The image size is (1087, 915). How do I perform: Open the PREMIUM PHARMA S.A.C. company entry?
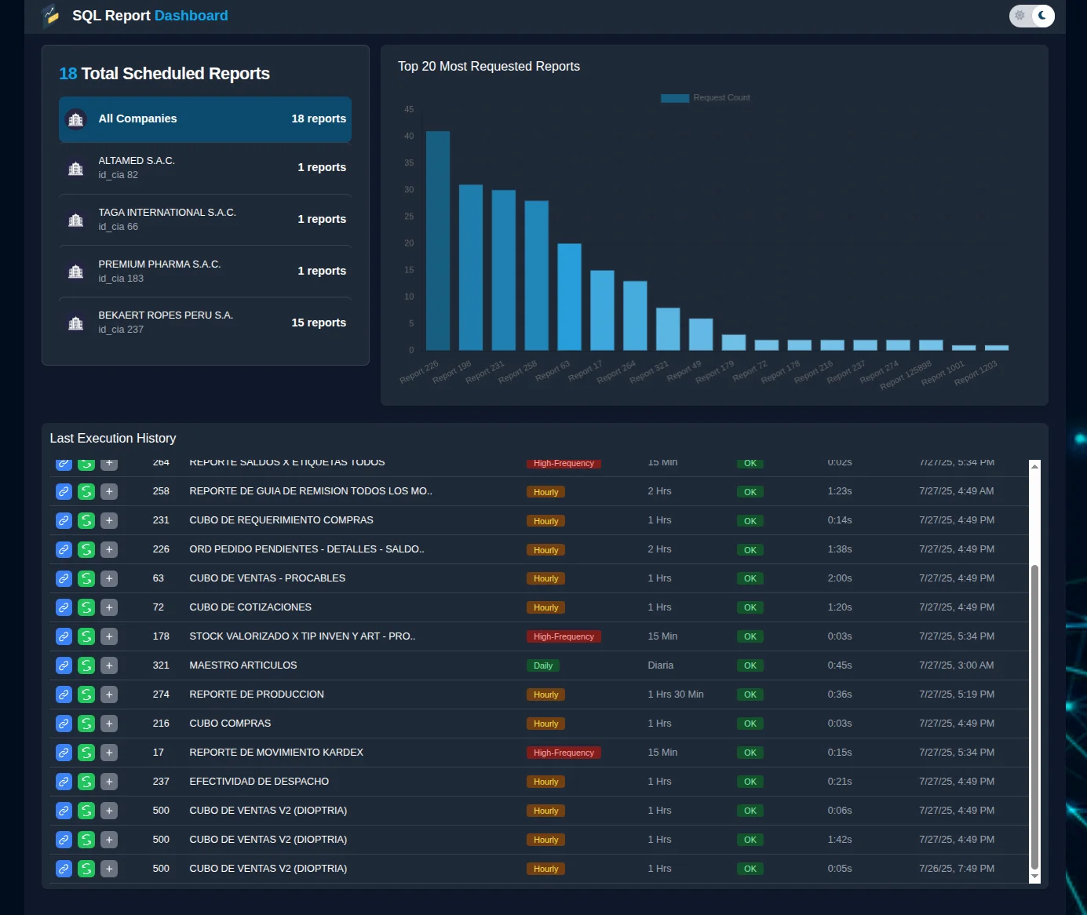tap(205, 271)
